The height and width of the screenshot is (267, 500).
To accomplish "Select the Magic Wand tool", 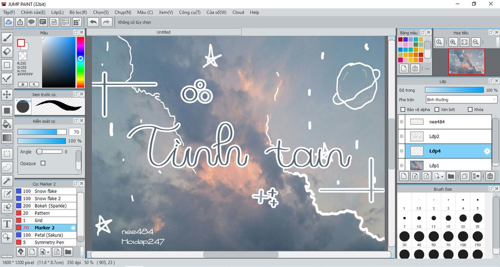I will point(7,180).
